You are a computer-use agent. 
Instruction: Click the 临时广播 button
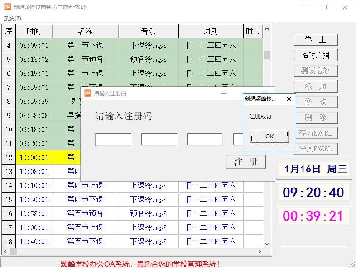[316, 56]
